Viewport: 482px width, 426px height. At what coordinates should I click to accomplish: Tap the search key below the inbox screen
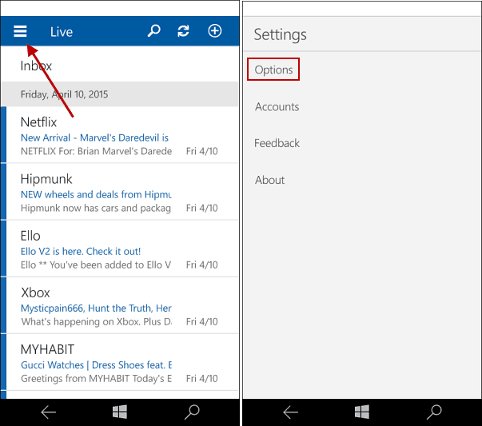click(192, 412)
